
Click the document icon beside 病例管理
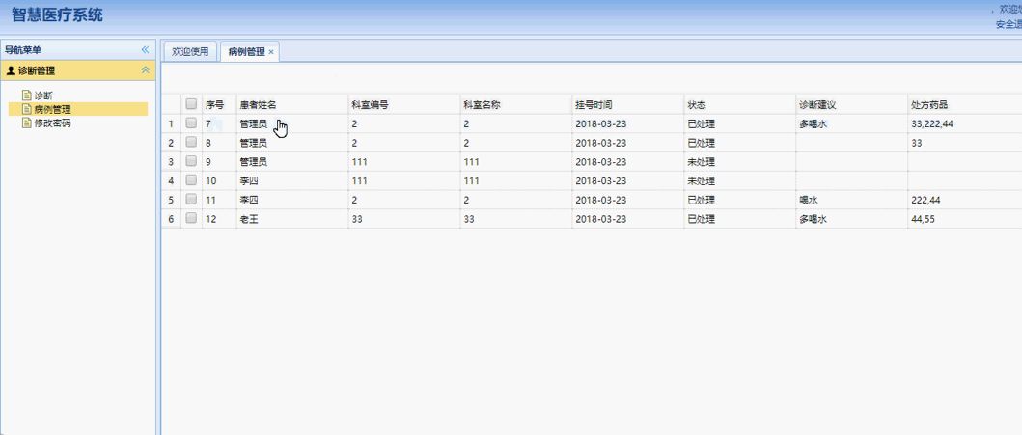point(27,109)
